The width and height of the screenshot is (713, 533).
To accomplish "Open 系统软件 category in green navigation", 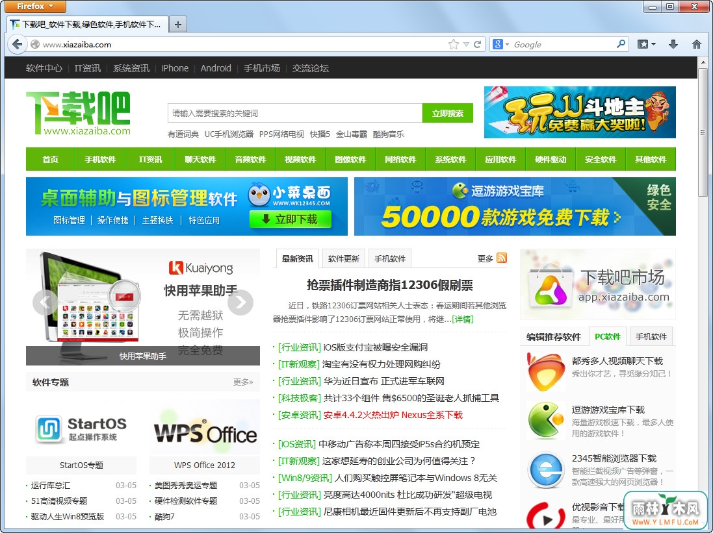I will 450,159.
